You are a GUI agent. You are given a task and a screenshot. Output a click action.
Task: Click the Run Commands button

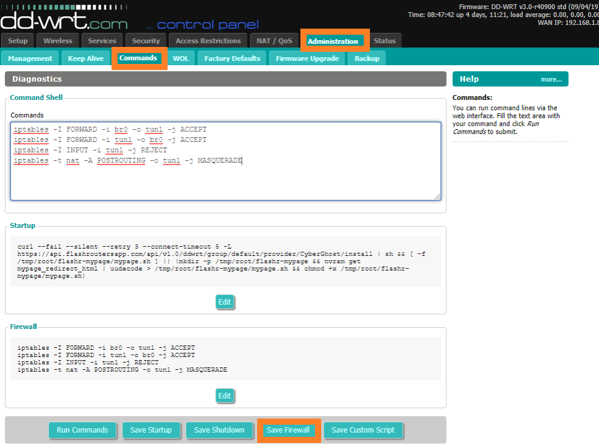coord(82,430)
